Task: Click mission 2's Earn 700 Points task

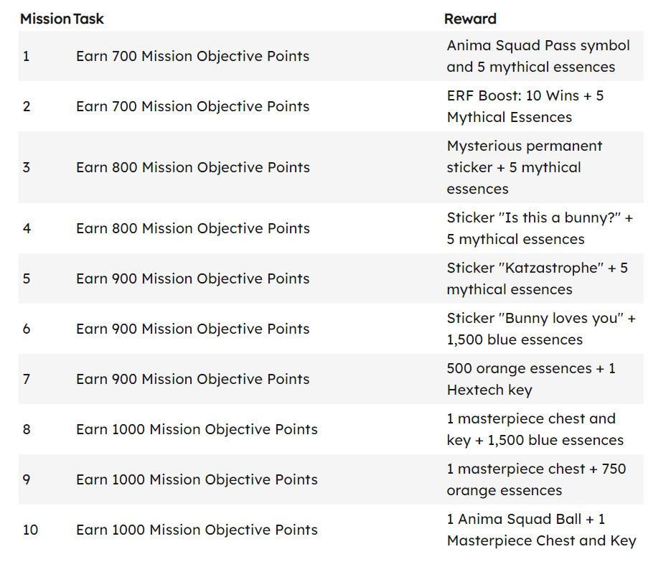Action: tap(192, 106)
